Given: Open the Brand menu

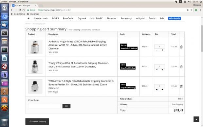Looking at the screenshot, I should (152, 18).
